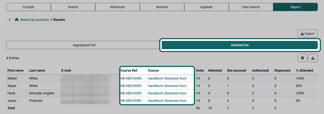Open Handbuch Absenzen Kurs in Skyler's row
Image resolution: width=324 pixels, height=114 pixels.
click(167, 86)
